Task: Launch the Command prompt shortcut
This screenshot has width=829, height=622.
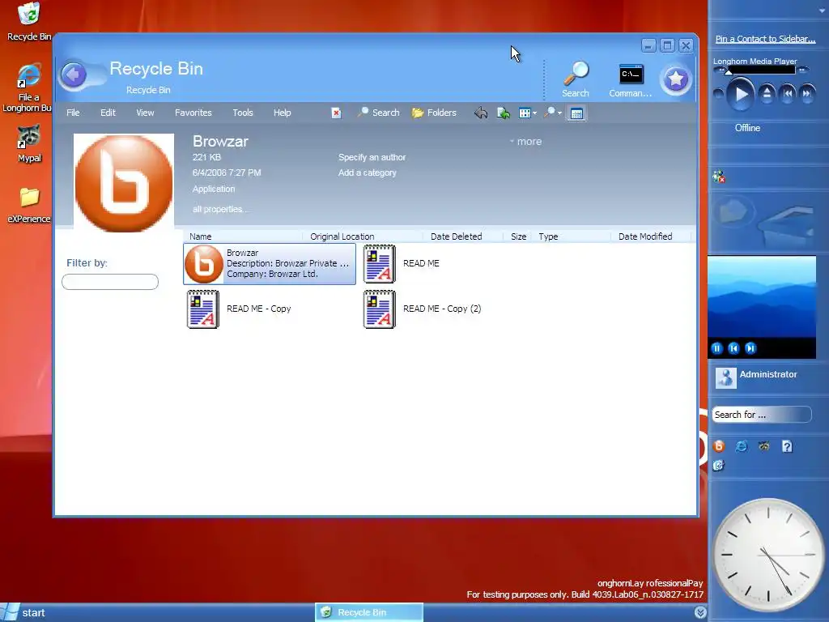Action: pos(631,80)
